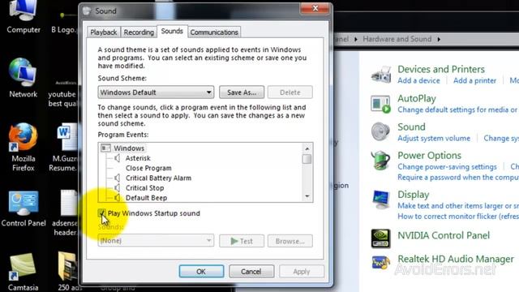Click the Save As... button
The height and width of the screenshot is (292, 519).
[x=242, y=92]
